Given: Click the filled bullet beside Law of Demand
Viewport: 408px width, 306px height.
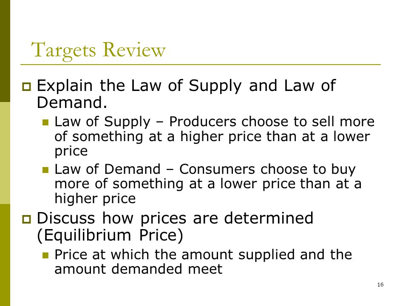Looking at the screenshot, I should (45, 170).
